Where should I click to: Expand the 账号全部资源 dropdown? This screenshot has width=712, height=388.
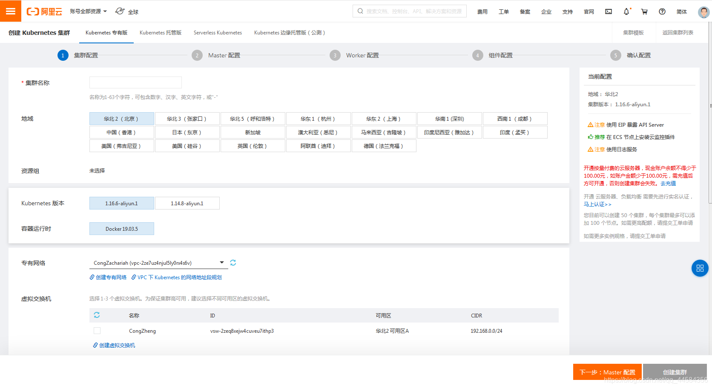pos(89,11)
